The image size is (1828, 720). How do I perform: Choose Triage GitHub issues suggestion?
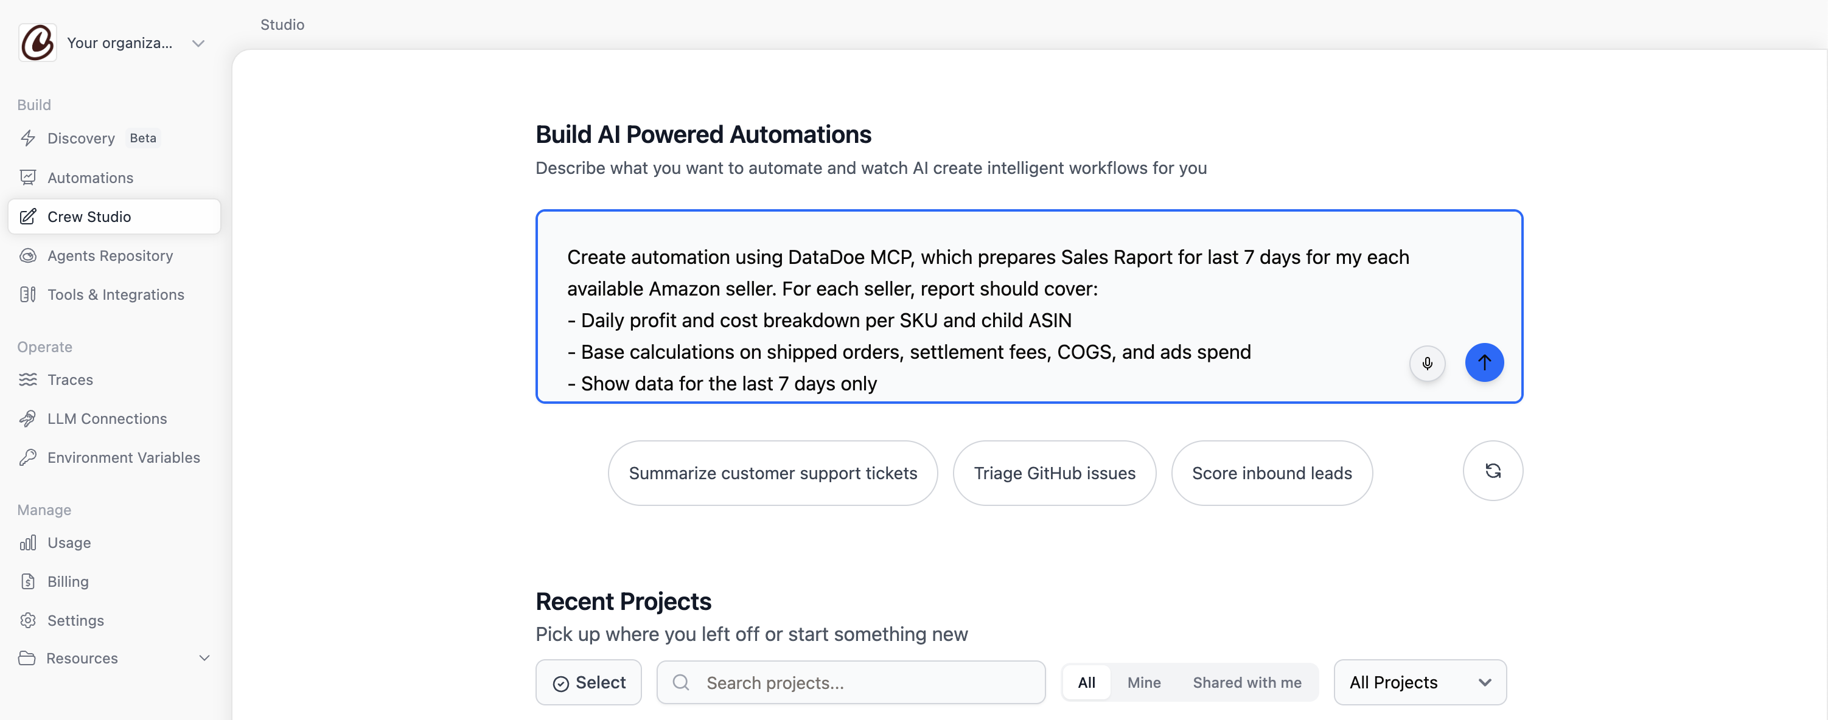point(1055,473)
